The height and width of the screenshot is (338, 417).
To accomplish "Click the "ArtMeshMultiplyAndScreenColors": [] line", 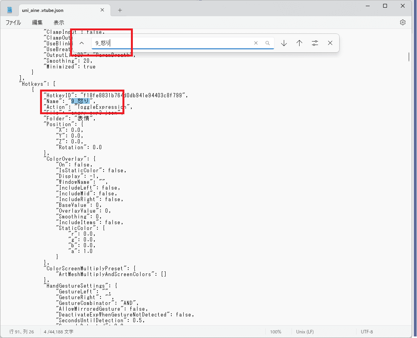I will click(111, 274).
